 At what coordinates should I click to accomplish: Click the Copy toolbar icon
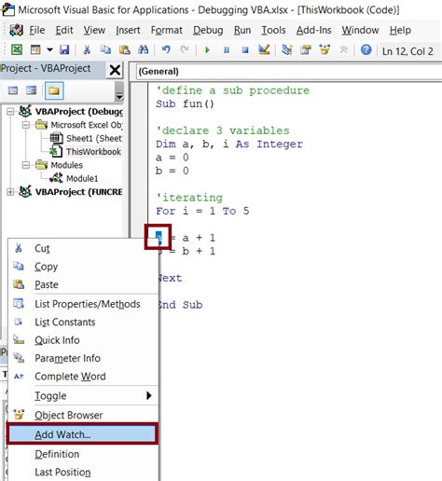[x=105, y=49]
